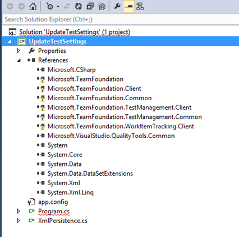Select the Properties folder
This screenshot has width=239, height=237.
coord(52,51)
